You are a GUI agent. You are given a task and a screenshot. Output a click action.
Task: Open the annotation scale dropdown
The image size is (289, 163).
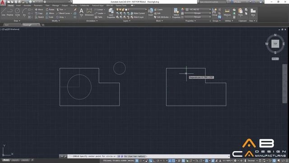coord(228,161)
